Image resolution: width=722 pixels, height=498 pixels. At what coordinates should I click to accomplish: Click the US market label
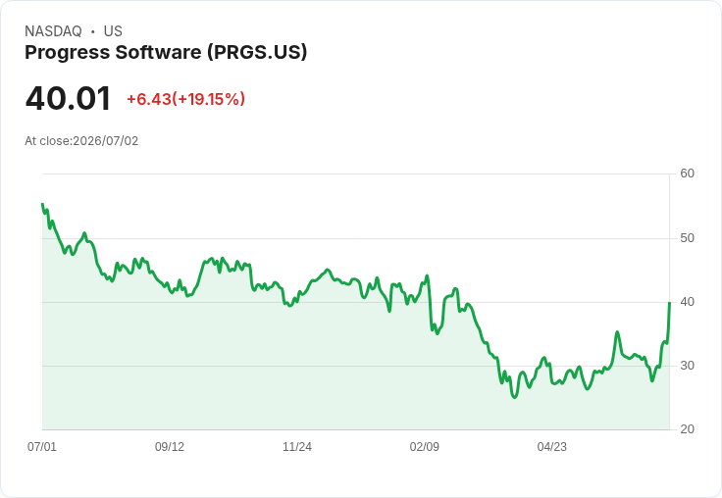[x=113, y=31]
